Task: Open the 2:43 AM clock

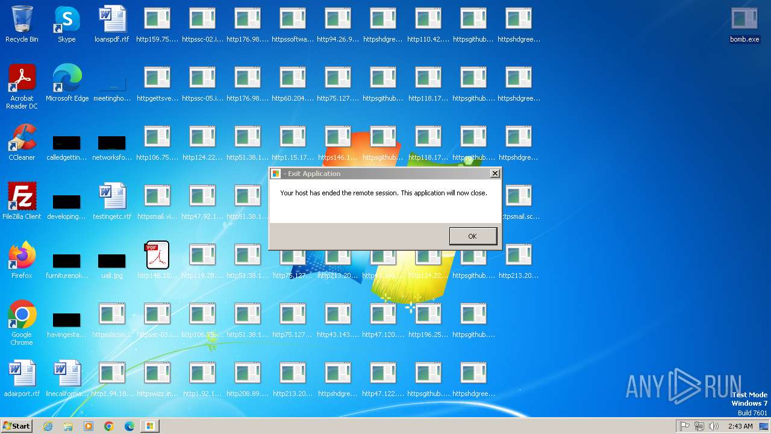Action: (740, 426)
